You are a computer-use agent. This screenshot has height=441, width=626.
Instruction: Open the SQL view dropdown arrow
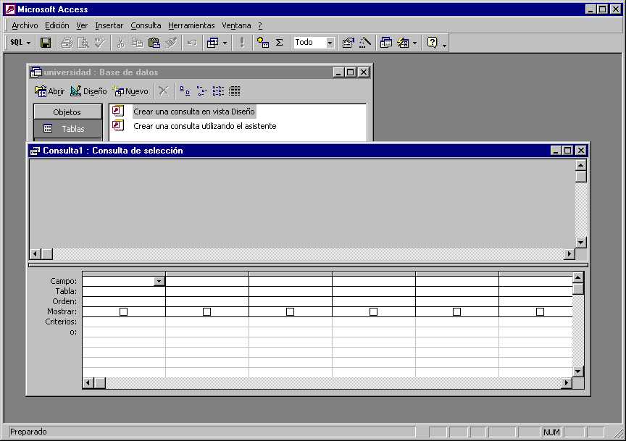(x=29, y=43)
